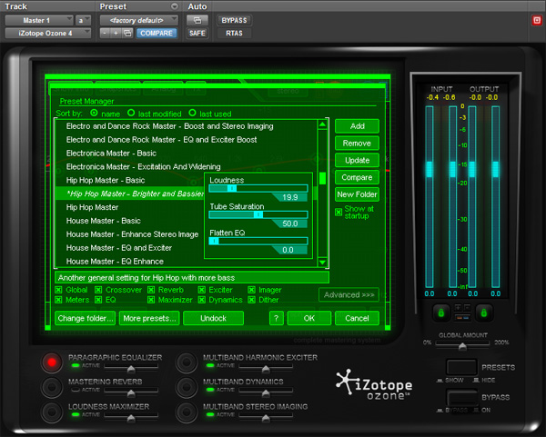Image resolution: width=546 pixels, height=437 pixels.
Task: Toggle the Crossover checkbox
Action: (98, 290)
